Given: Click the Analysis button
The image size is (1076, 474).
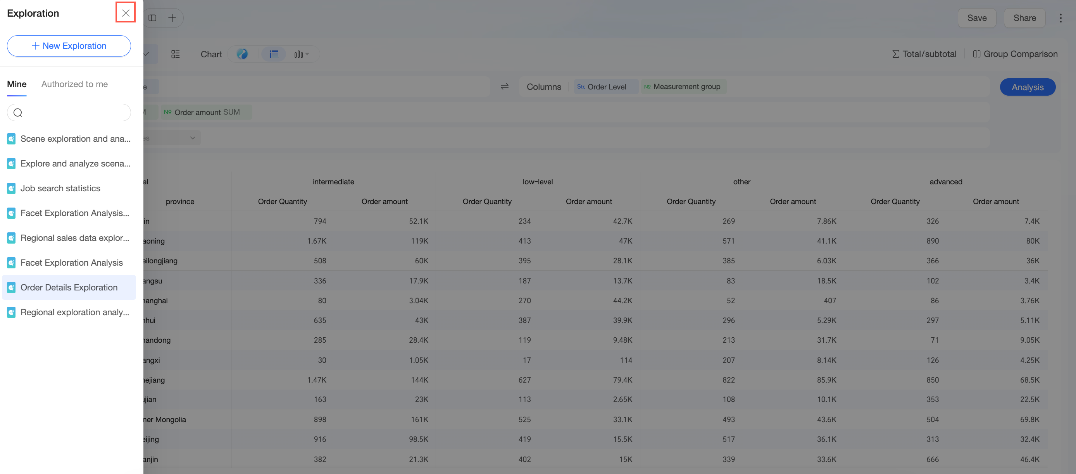Looking at the screenshot, I should pos(1027,87).
